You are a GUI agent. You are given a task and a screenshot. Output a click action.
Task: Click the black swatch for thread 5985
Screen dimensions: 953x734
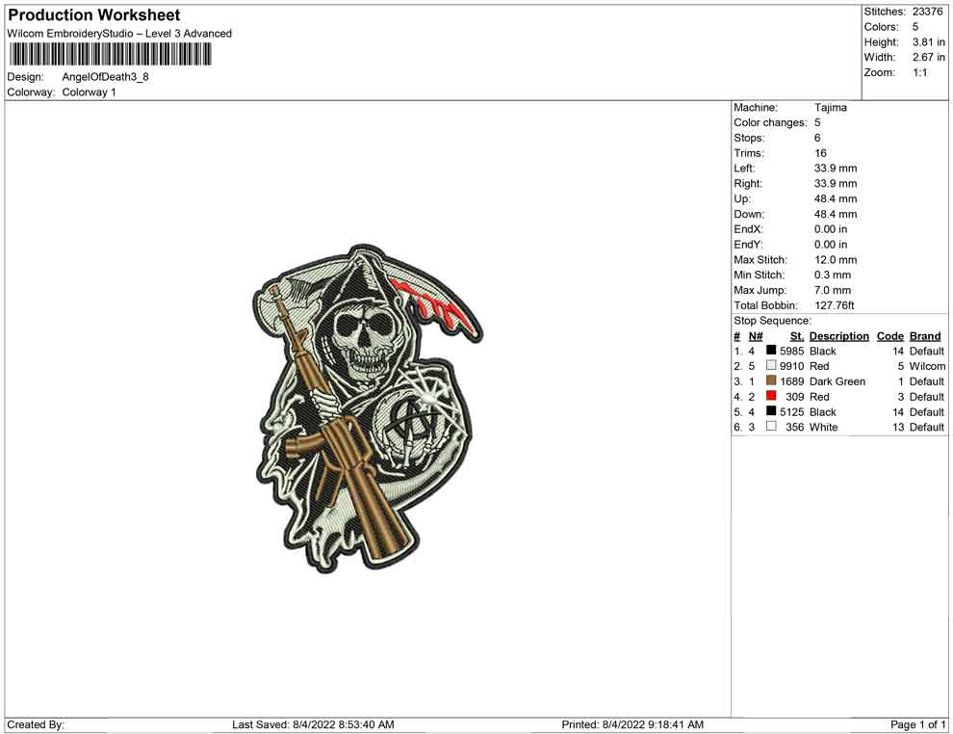[x=771, y=350]
